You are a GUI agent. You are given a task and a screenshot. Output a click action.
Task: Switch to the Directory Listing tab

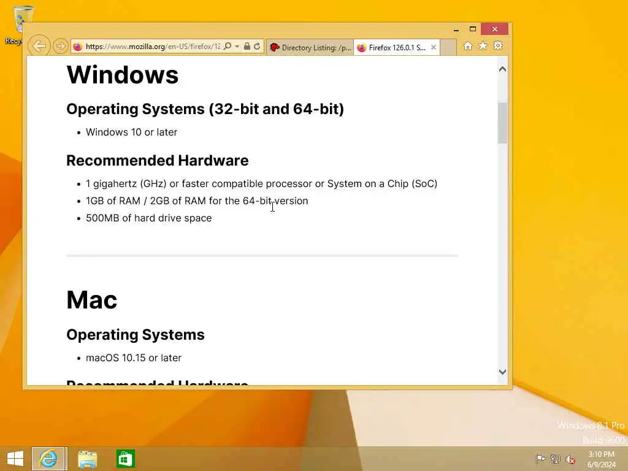click(310, 48)
